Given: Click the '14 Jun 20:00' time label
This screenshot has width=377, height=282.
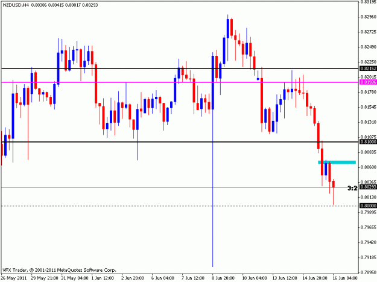Looking at the screenshot, I should coord(314,278).
